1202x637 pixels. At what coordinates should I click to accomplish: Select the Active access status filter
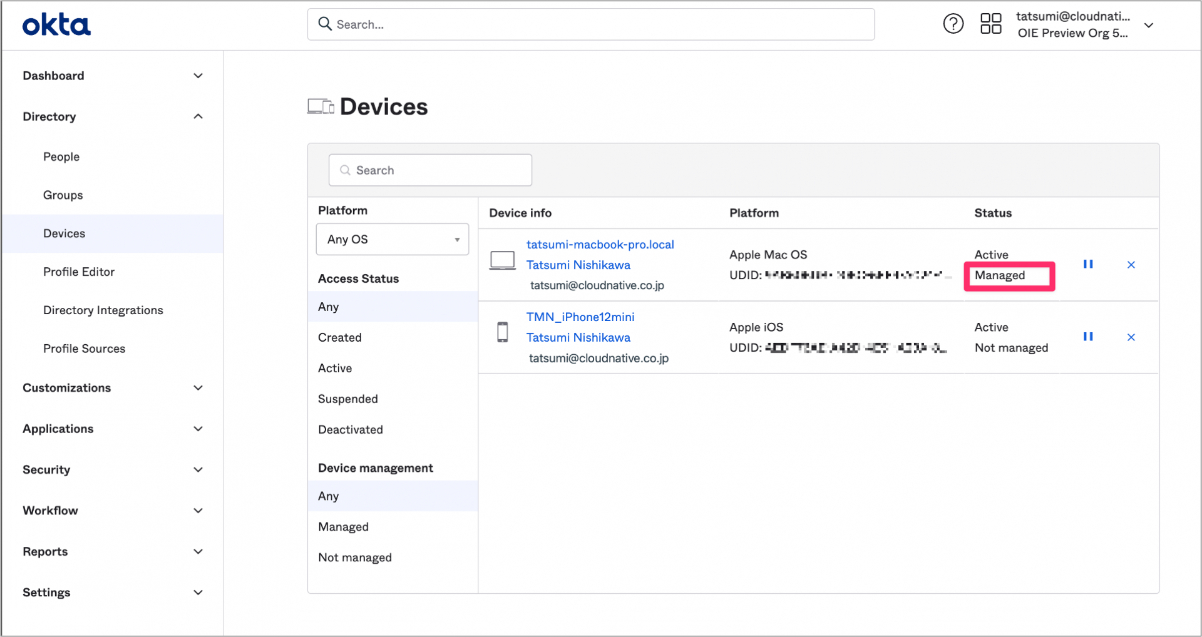tap(335, 368)
